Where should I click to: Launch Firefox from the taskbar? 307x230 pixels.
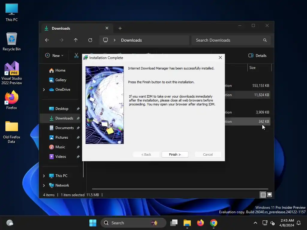[200, 223]
